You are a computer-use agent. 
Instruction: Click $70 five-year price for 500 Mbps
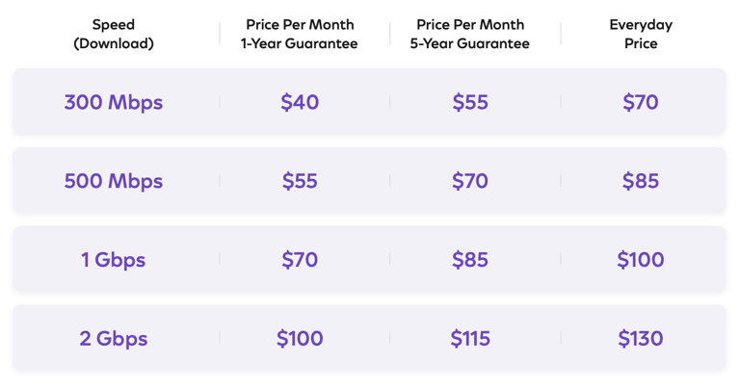pyautogui.click(x=470, y=181)
